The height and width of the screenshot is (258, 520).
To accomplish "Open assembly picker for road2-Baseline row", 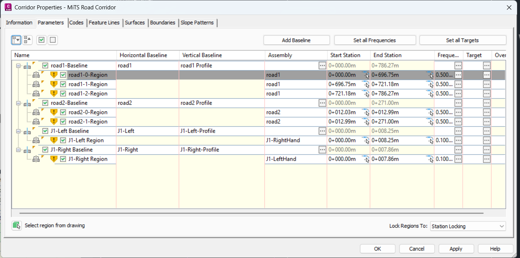I will point(322,103).
